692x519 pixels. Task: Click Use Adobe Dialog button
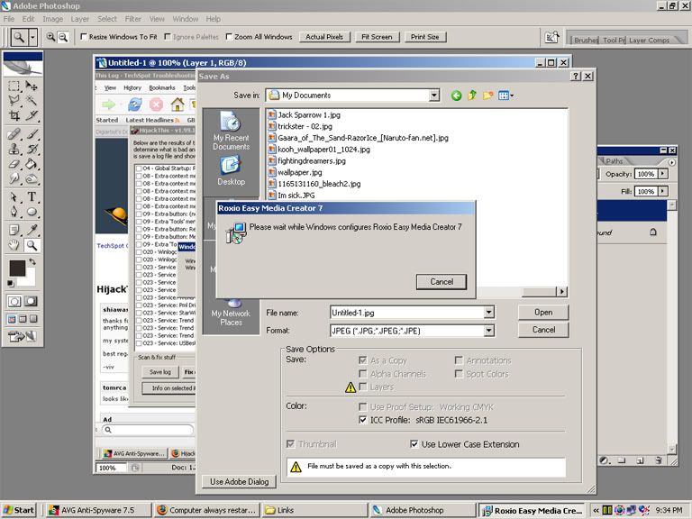point(239,481)
